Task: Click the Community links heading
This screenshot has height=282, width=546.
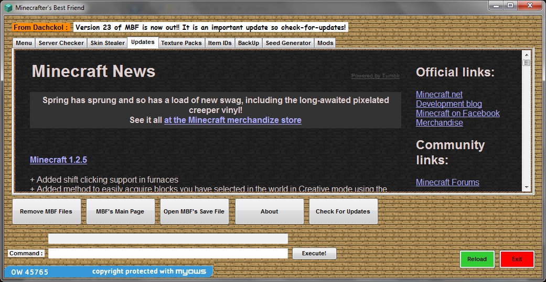Action: [450, 152]
